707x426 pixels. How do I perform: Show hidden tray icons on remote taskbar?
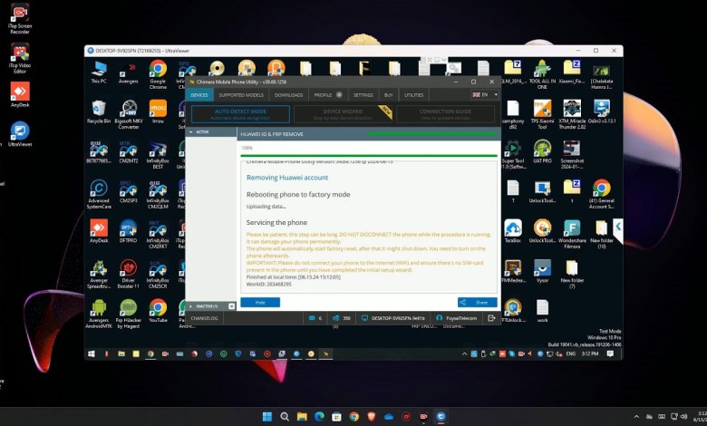[x=464, y=353]
